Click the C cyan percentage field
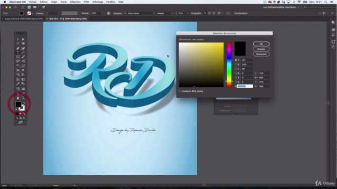Screen dimensions: 337x189 (264, 73)
